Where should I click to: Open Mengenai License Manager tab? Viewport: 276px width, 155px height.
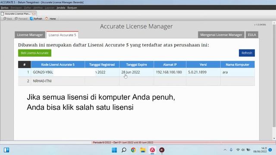[221, 35]
